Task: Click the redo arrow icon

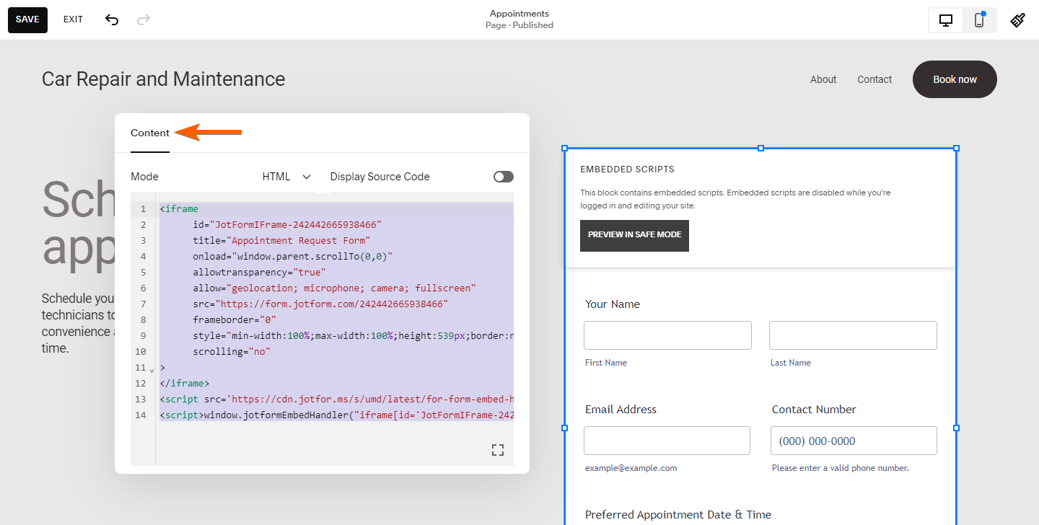Action: 144,19
